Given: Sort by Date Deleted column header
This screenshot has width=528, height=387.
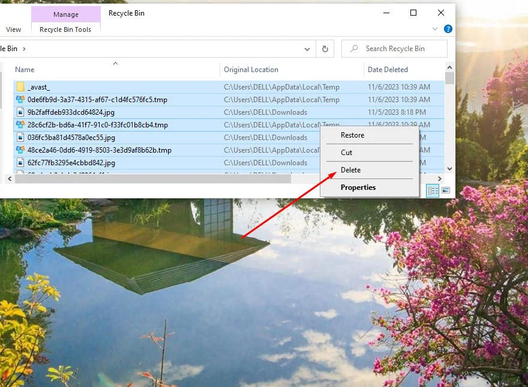Looking at the screenshot, I should (388, 70).
